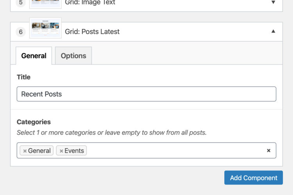Expand the Grid: Image Text component

coord(273,3)
